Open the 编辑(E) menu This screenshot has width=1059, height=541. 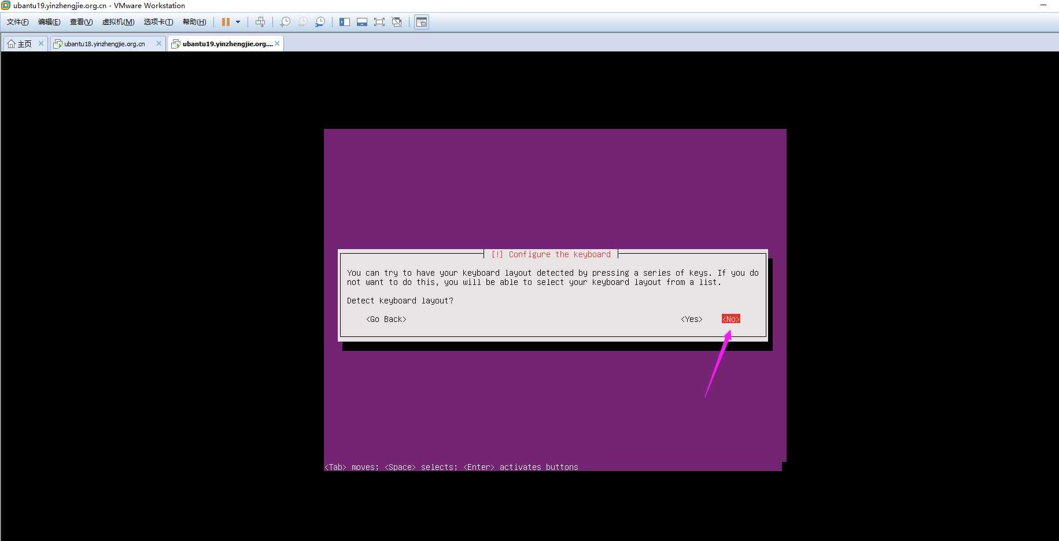point(49,22)
